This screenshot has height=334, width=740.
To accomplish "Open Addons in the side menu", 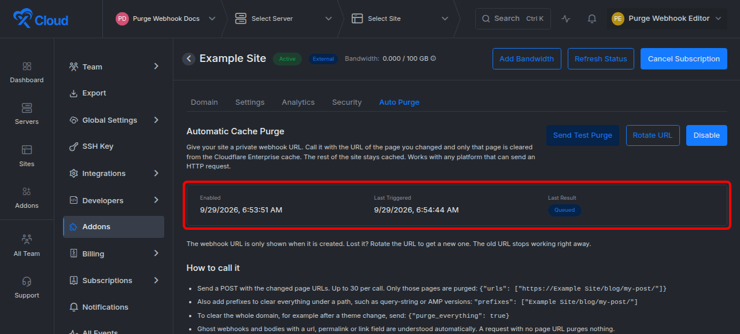I will [113, 227].
